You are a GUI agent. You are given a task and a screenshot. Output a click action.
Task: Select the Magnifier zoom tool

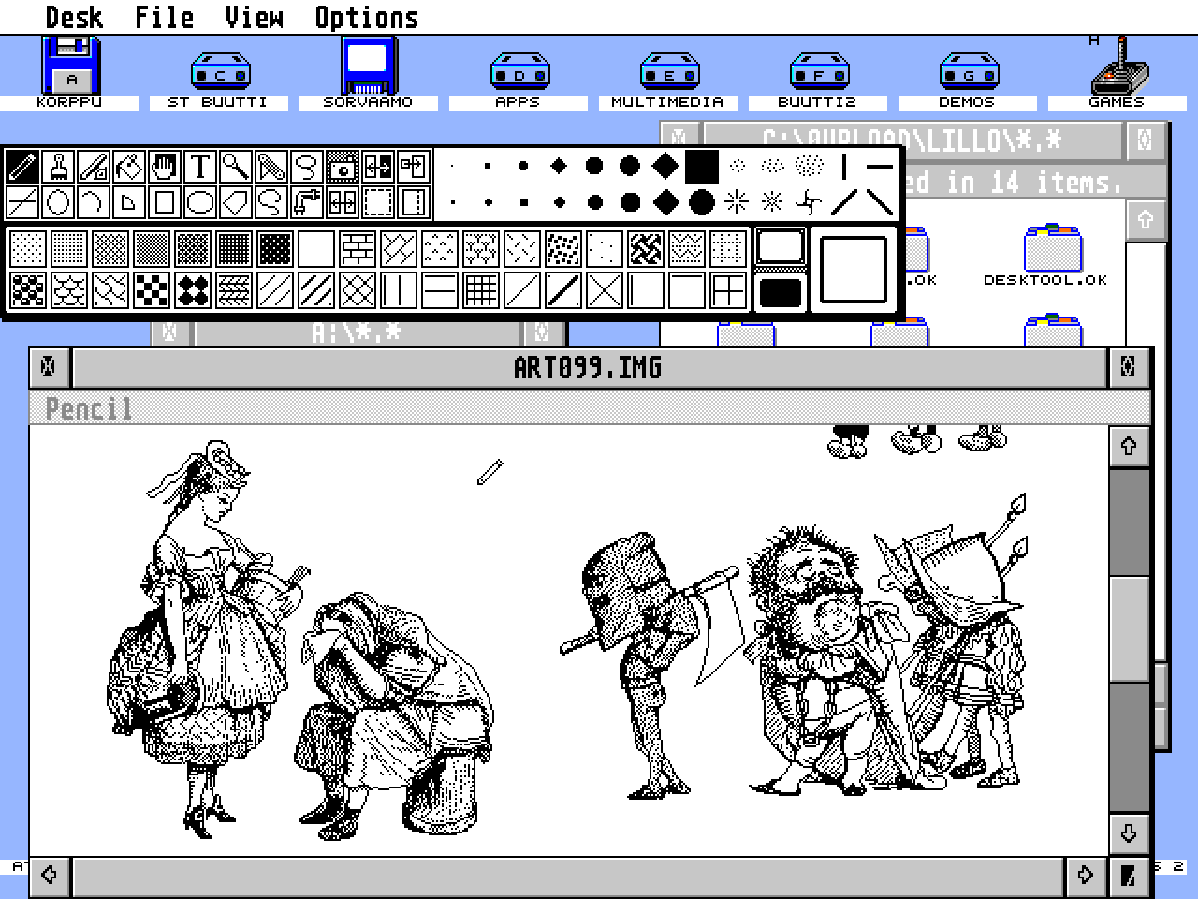point(234,167)
